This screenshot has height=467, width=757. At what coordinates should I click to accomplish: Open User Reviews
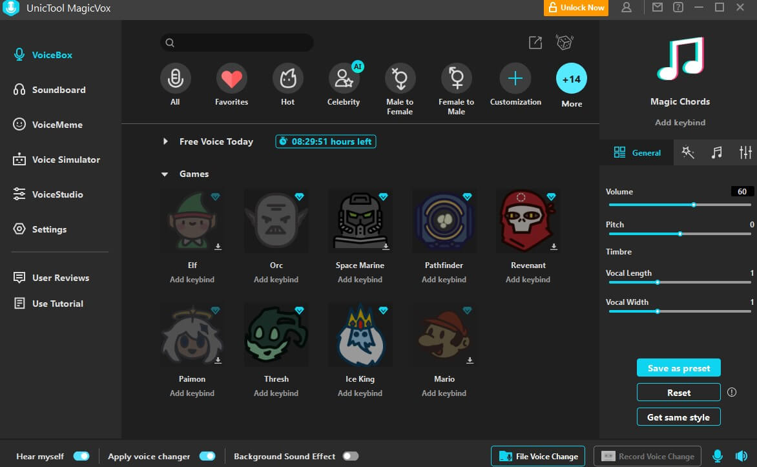click(51, 278)
